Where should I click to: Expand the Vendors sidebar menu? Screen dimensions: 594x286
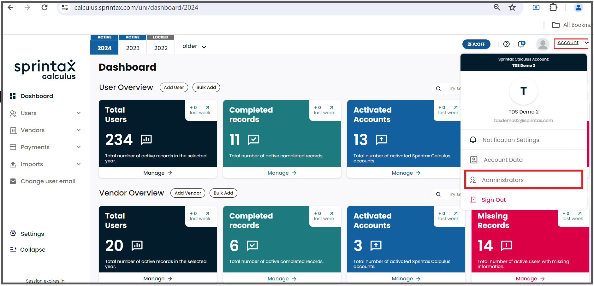[x=45, y=130]
